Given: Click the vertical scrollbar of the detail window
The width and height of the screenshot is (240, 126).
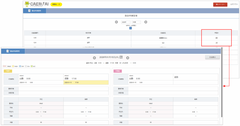Looking at the screenshot, I should 222,80.
